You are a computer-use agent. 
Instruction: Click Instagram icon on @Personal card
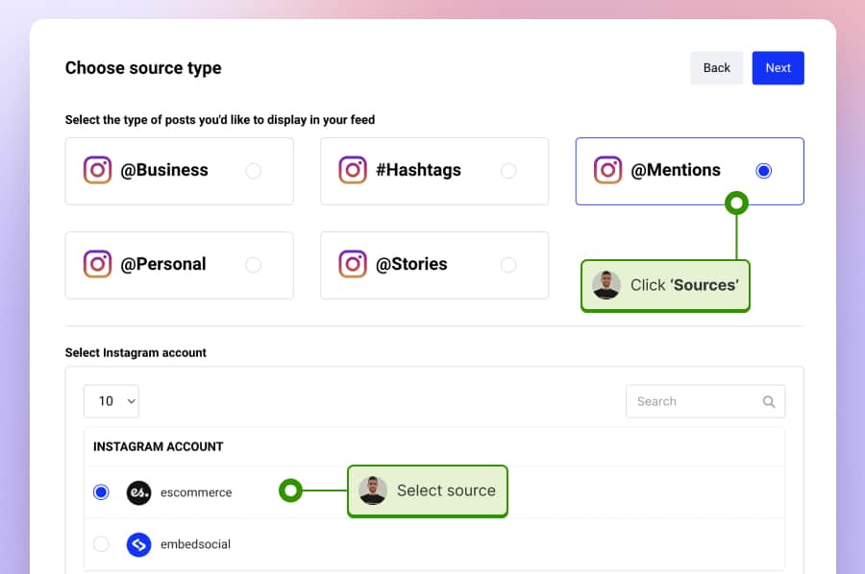click(x=98, y=264)
